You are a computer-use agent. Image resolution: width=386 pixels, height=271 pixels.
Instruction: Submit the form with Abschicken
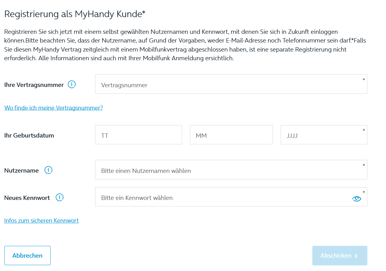(x=340, y=255)
